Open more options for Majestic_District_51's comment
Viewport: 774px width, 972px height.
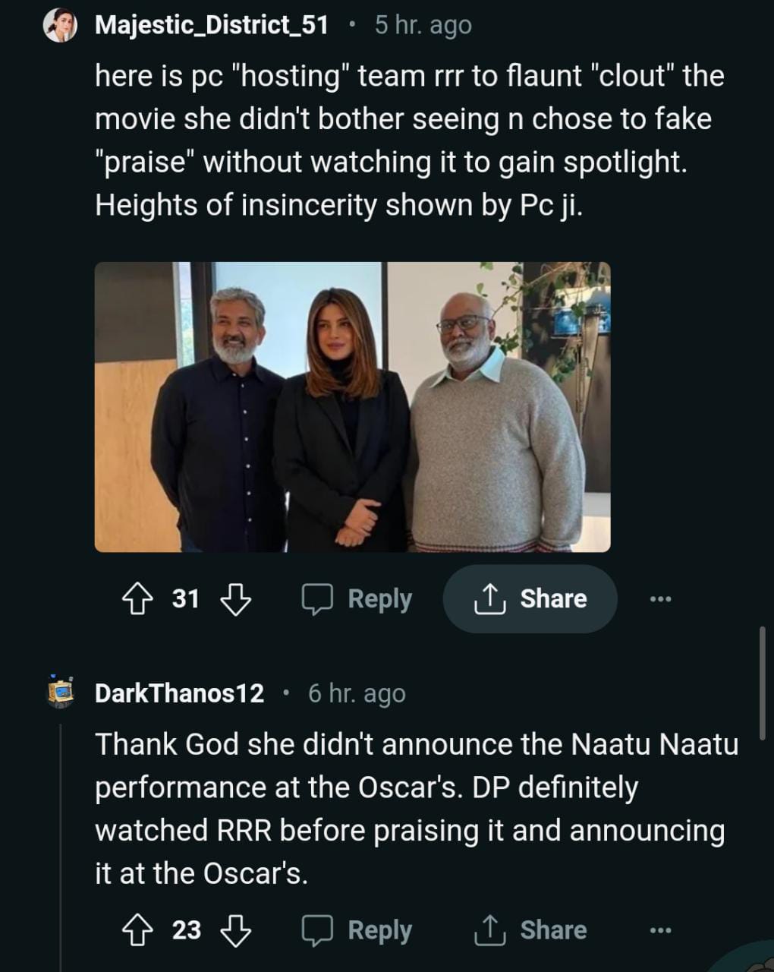point(660,599)
